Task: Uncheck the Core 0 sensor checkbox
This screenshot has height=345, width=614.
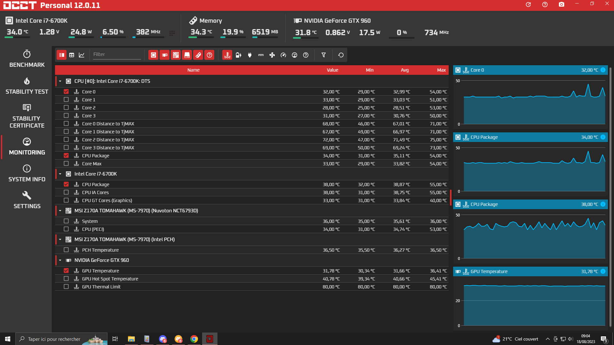Action: coord(66,91)
